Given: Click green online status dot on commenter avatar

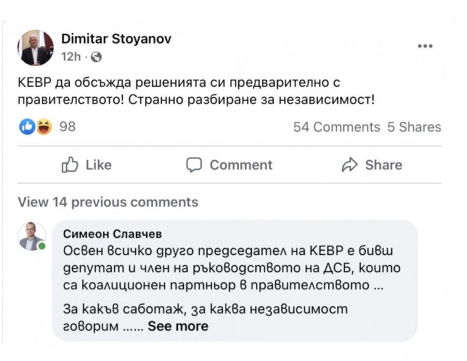Looking at the screenshot, I should click(x=42, y=246).
